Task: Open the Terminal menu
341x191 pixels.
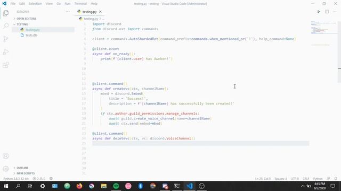Action: click(80, 4)
